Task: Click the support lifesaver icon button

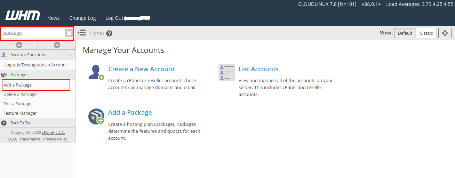Action: [445, 33]
